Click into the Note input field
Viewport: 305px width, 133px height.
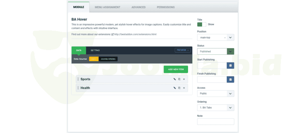(x=216, y=122)
